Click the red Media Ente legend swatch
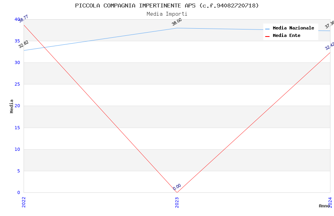The height and width of the screenshot is (216, 334). click(x=268, y=36)
